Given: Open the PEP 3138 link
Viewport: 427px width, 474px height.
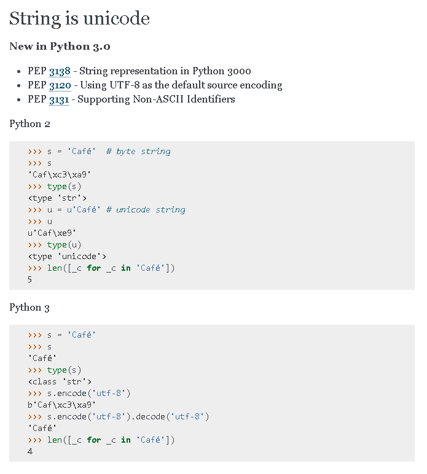Looking at the screenshot, I should (60, 71).
